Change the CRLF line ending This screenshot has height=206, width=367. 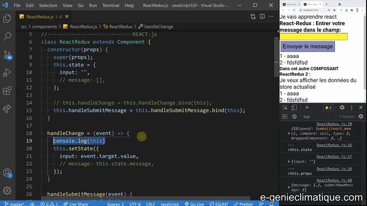point(150,204)
